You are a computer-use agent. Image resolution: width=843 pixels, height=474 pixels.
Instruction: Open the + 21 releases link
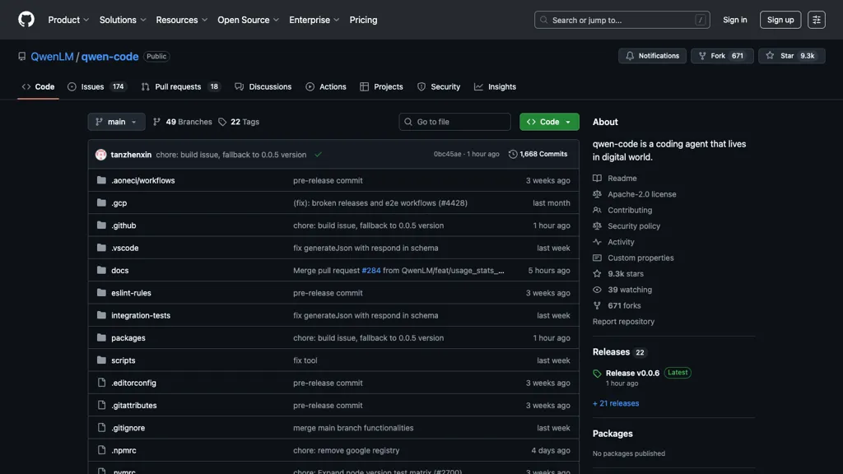615,402
